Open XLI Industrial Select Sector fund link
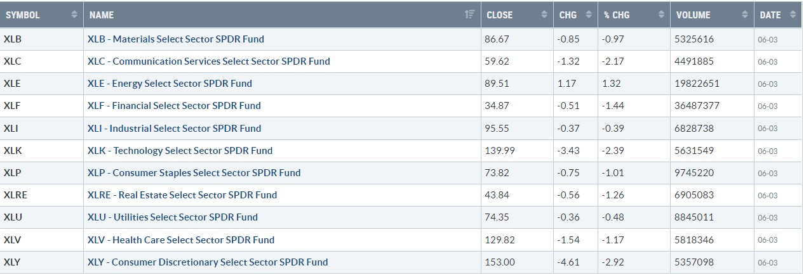This screenshot has height=275, width=804. (x=174, y=128)
